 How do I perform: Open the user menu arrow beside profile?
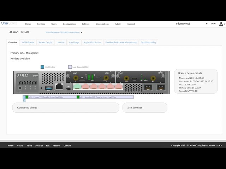(225, 24)
